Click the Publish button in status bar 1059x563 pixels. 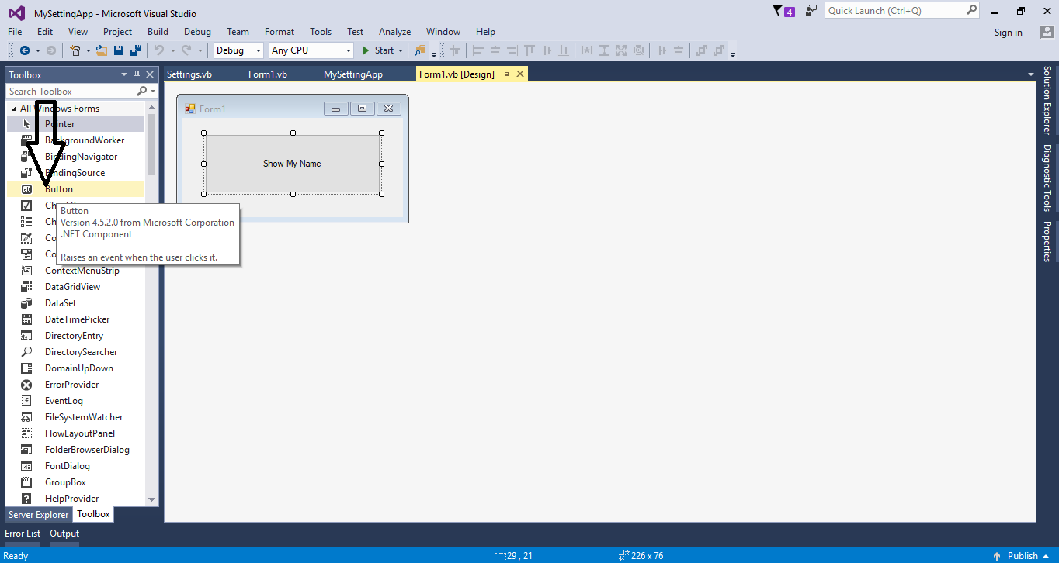point(1023,555)
